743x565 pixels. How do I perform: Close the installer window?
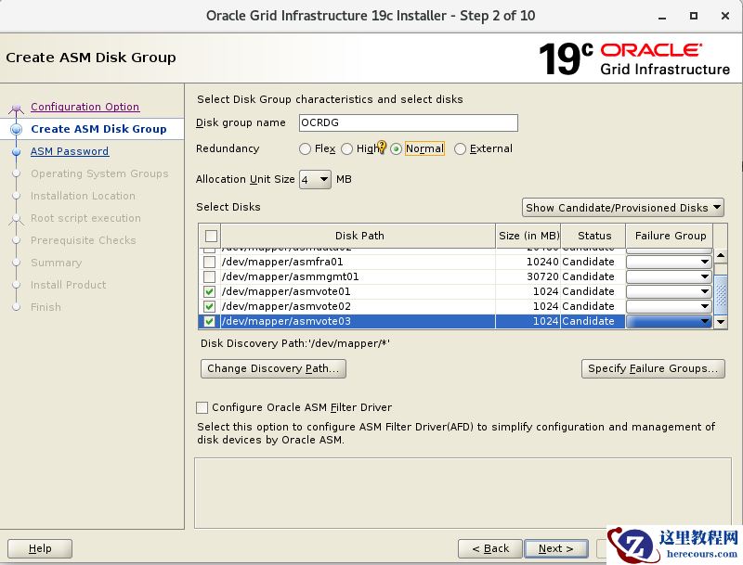point(725,16)
